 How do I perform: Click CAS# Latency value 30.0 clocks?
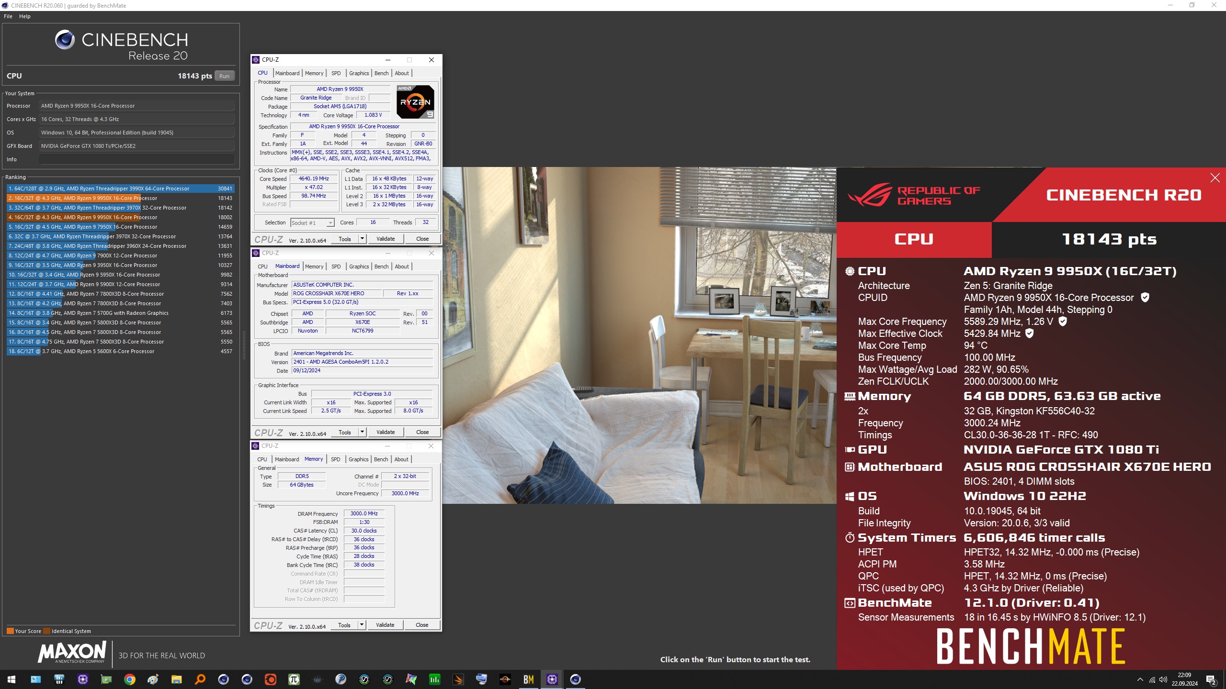(x=364, y=531)
